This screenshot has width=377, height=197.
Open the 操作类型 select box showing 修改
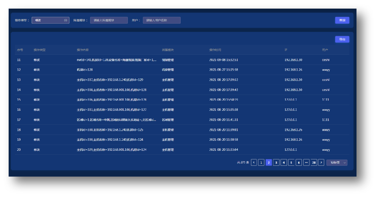tap(49, 20)
